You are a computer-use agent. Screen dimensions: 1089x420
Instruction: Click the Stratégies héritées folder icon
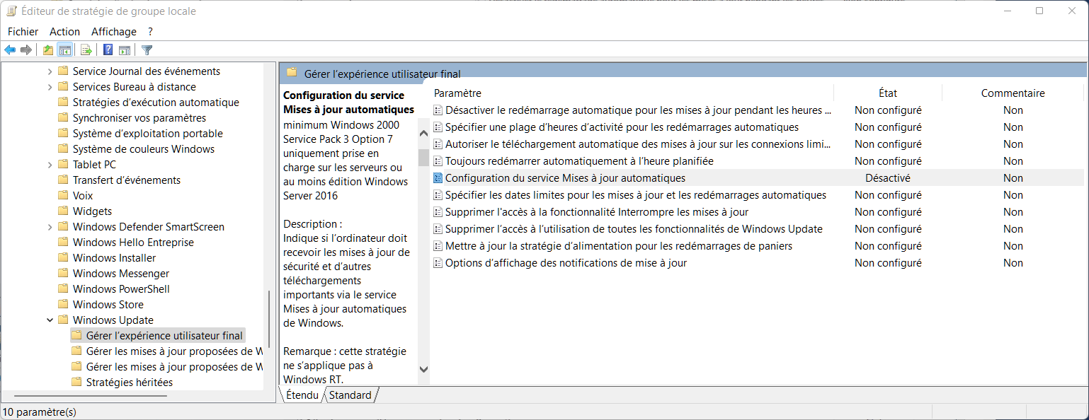click(76, 382)
